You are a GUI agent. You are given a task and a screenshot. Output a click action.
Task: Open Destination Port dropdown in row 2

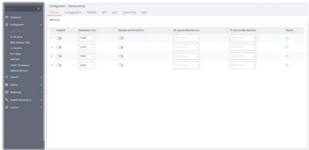[x=86, y=47]
